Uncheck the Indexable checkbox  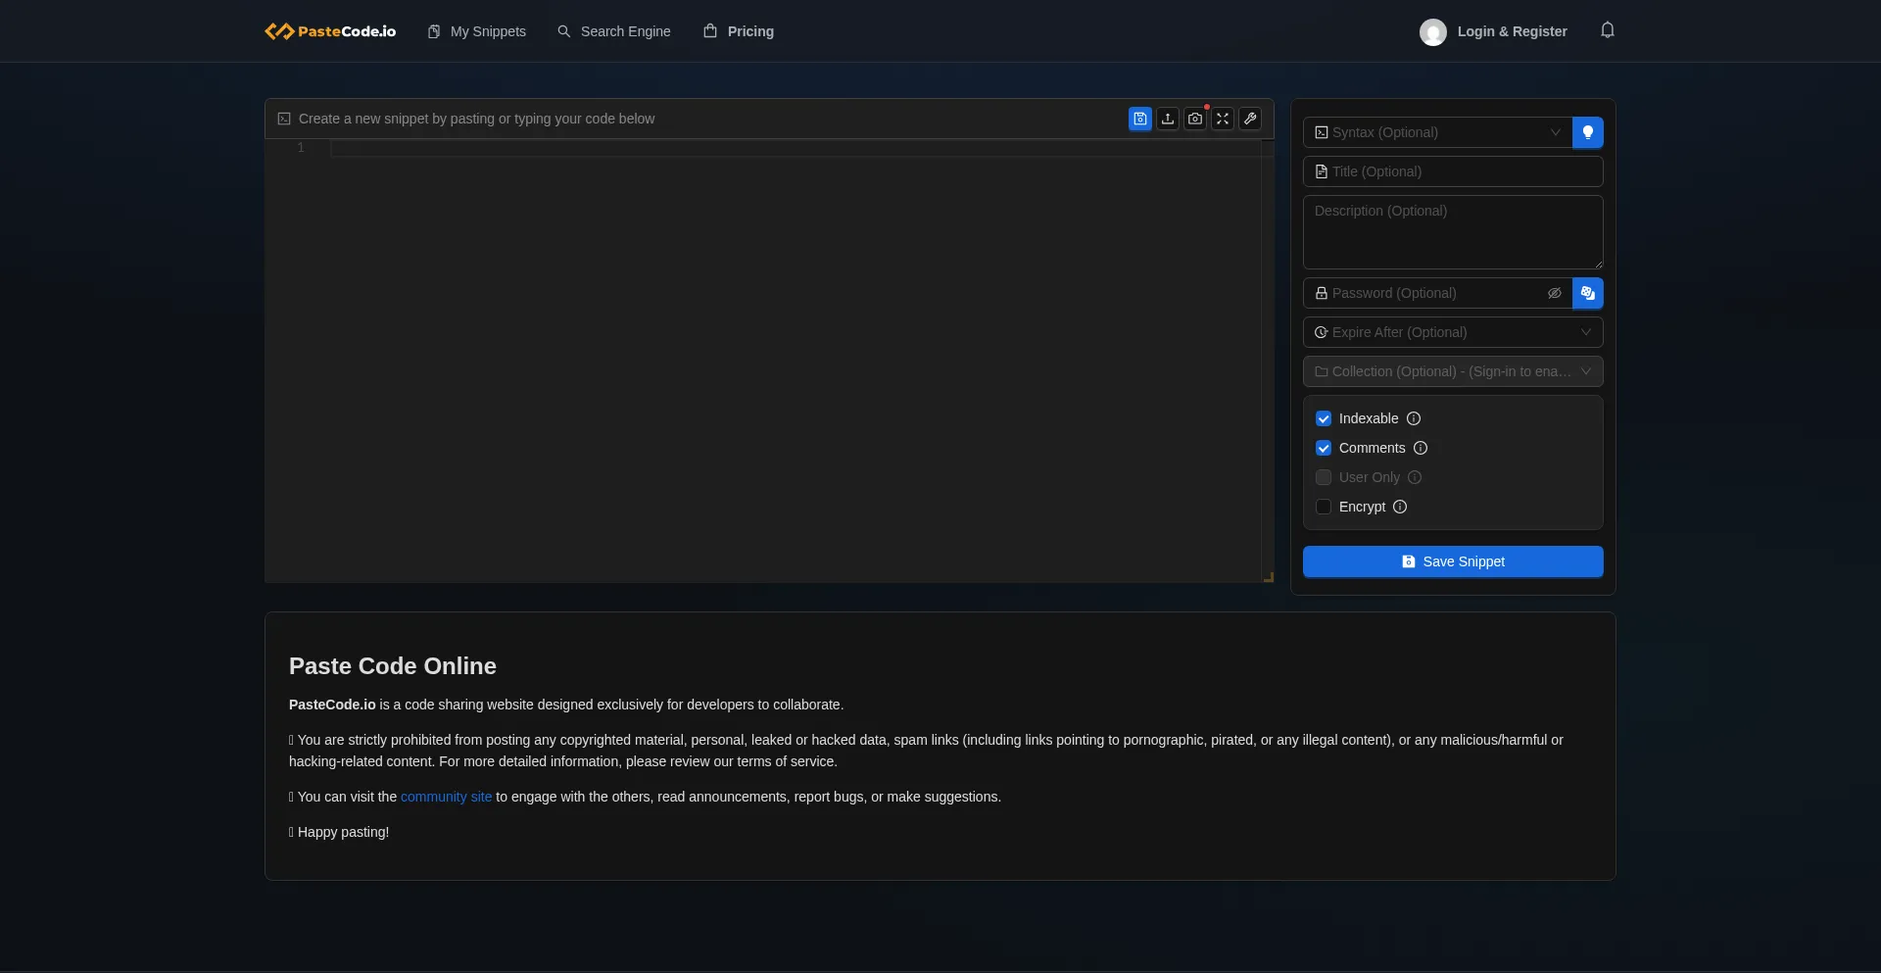point(1324,418)
